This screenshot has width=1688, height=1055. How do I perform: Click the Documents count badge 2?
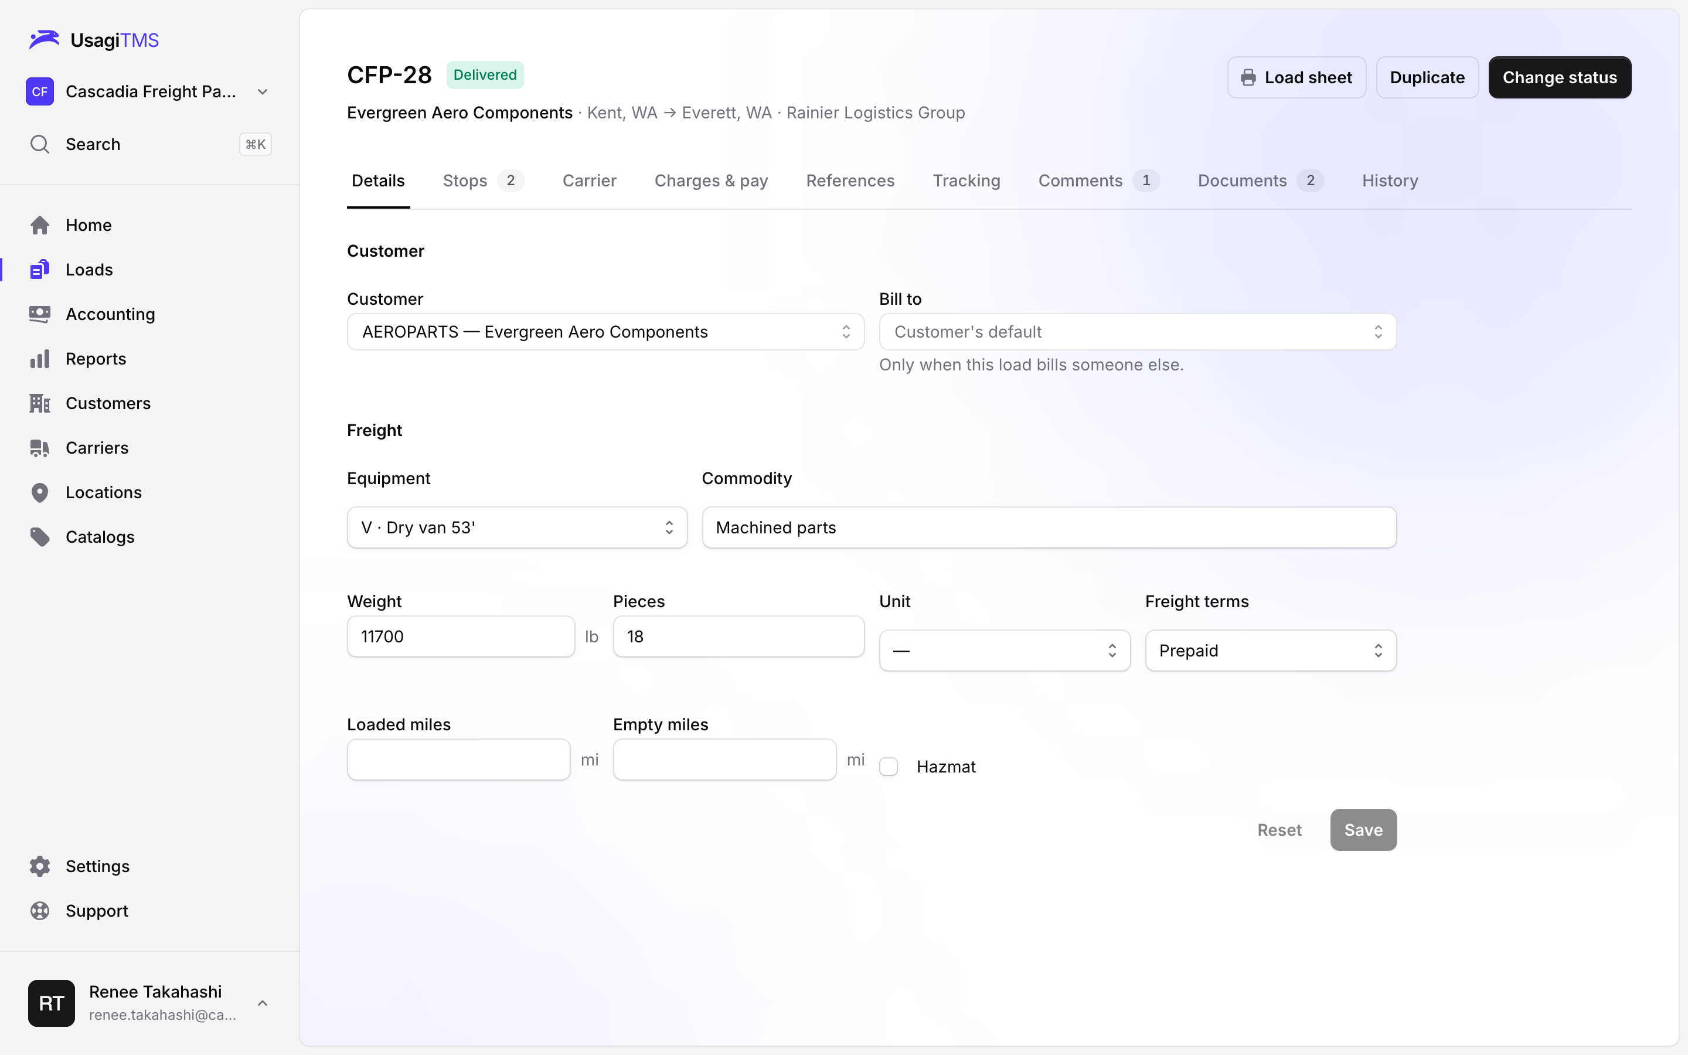pyautogui.click(x=1310, y=181)
